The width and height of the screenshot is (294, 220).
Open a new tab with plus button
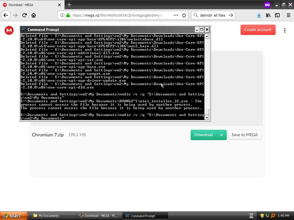(x=69, y=5)
